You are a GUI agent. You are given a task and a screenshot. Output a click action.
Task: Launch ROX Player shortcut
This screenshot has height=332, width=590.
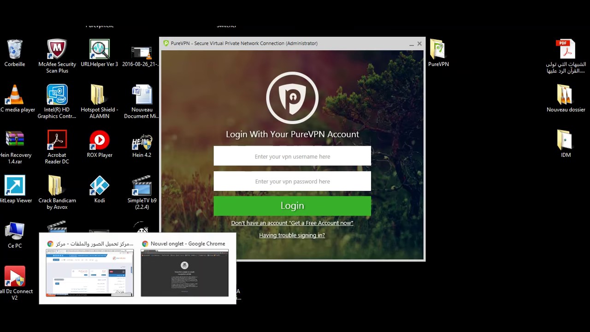pos(100,140)
